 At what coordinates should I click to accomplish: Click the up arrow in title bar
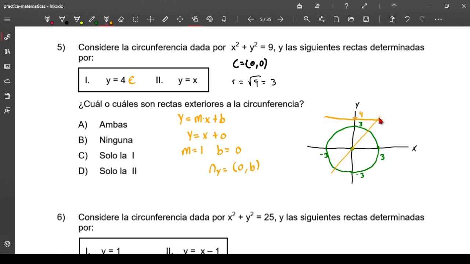pos(394,6)
